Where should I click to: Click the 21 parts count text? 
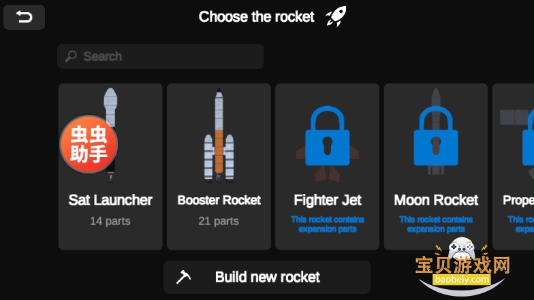(219, 221)
